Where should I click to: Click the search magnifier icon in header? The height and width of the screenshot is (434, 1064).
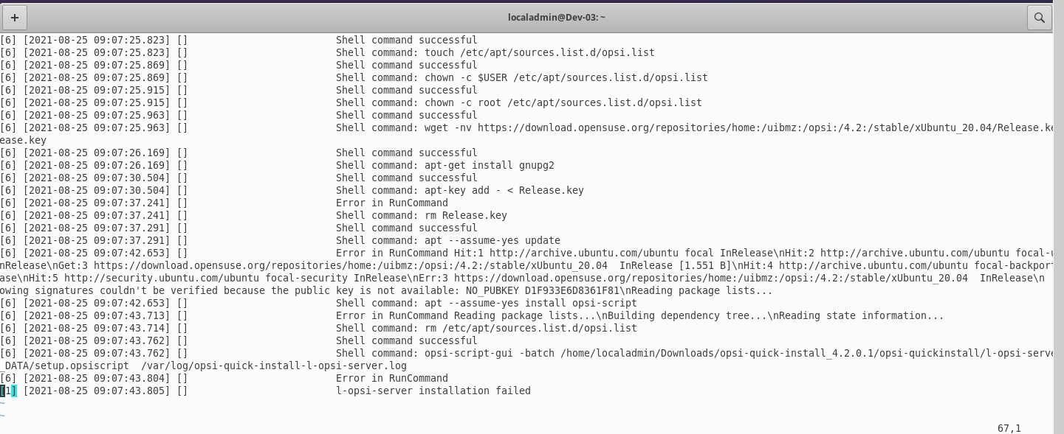tap(1039, 17)
